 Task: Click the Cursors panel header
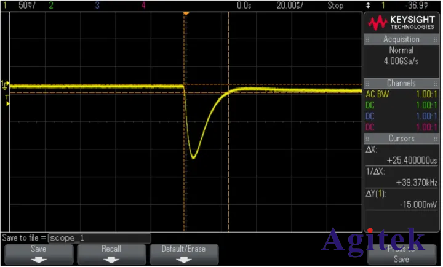[x=402, y=138]
